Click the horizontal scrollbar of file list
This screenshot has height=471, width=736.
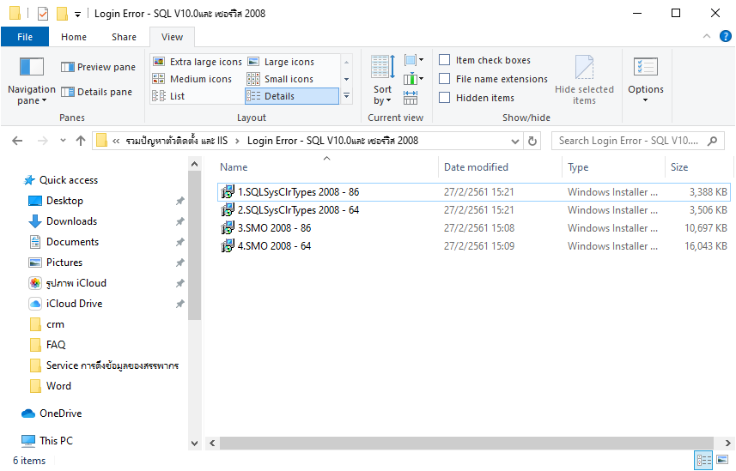click(x=466, y=443)
